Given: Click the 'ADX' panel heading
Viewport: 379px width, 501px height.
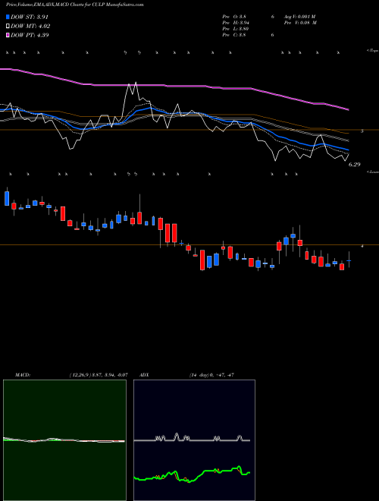Looking at the screenshot, I should (144, 375).
